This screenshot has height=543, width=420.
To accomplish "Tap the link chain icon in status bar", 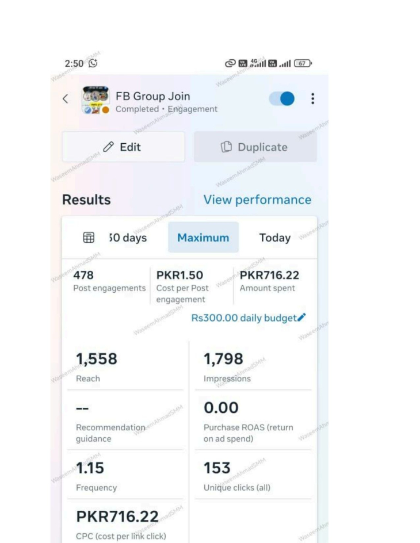I will click(230, 63).
